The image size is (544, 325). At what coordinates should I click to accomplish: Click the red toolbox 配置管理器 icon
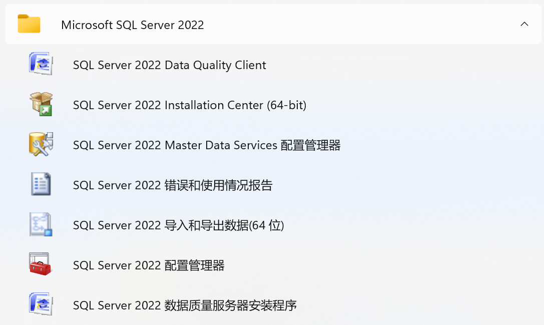pos(41,264)
